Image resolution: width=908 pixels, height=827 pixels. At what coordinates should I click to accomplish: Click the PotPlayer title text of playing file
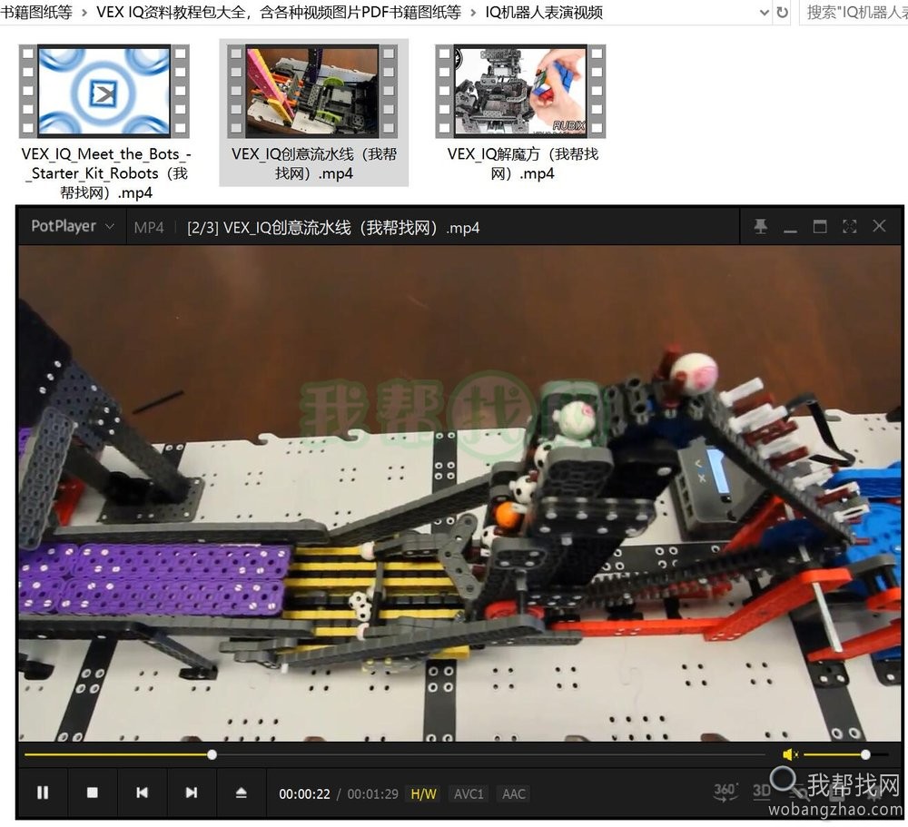pos(333,228)
